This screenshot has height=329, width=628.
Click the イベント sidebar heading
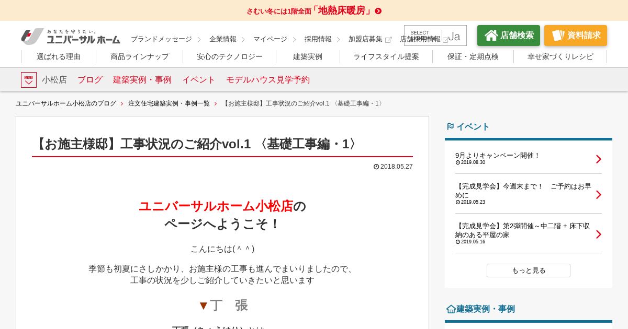tap(468, 127)
